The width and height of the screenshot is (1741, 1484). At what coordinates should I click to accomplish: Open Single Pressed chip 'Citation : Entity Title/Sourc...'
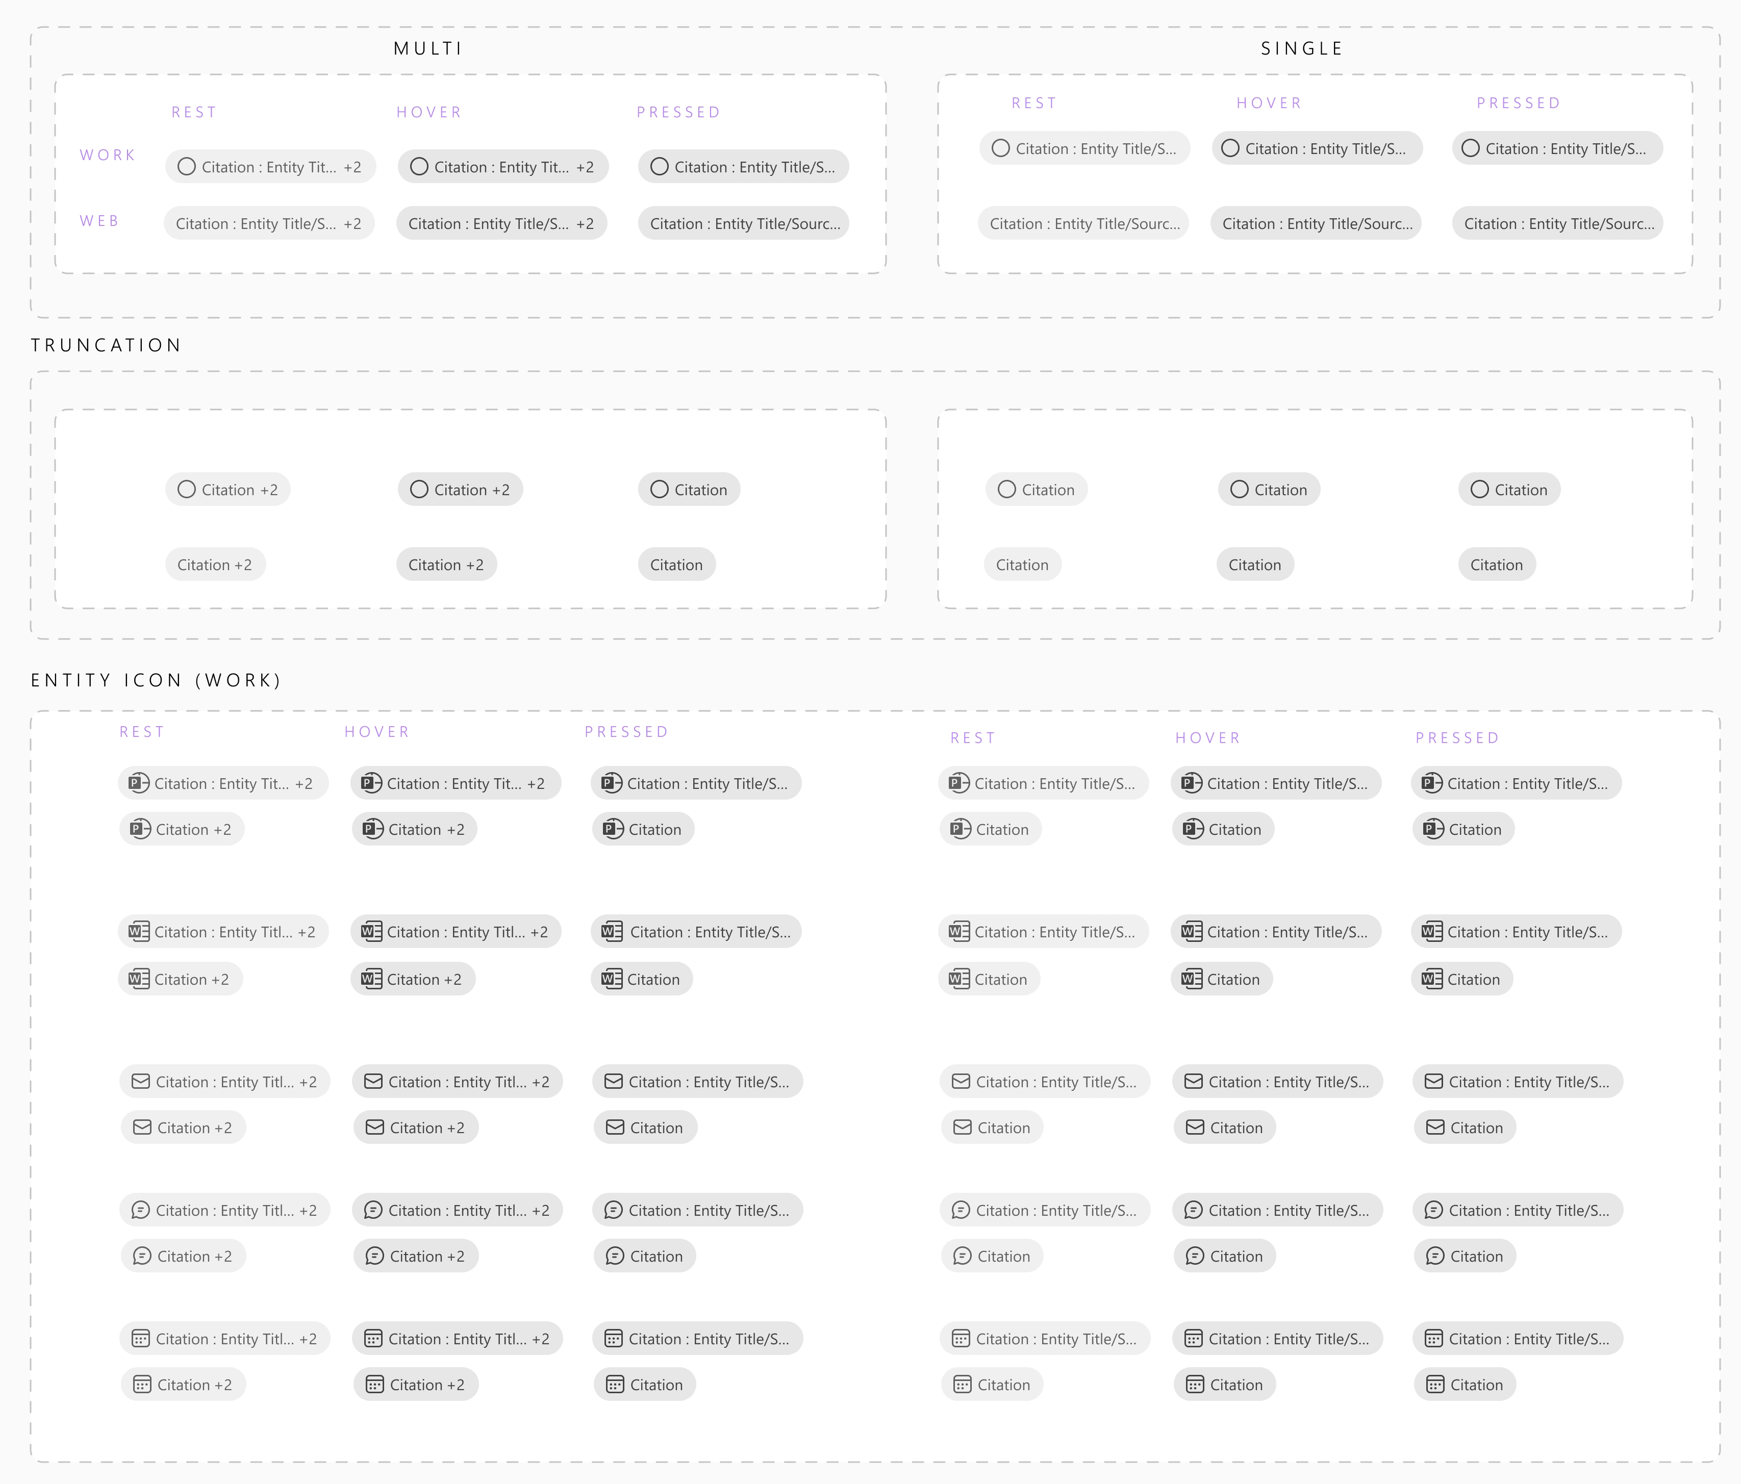(x=1558, y=223)
